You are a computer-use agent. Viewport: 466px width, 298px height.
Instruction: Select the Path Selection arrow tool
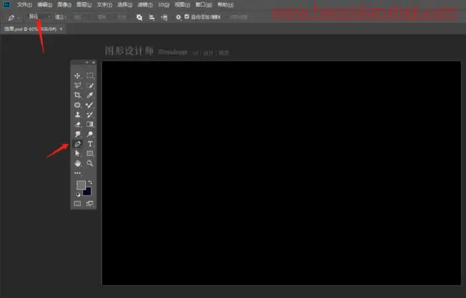pyautogui.click(x=77, y=153)
